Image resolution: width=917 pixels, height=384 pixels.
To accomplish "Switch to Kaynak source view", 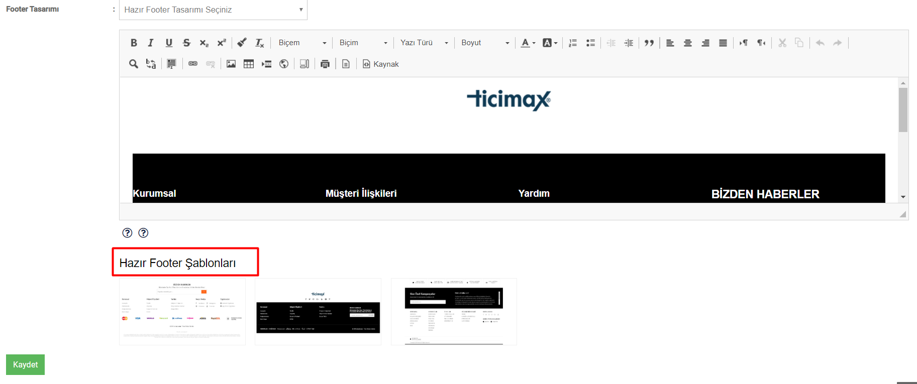I will pyautogui.click(x=381, y=64).
